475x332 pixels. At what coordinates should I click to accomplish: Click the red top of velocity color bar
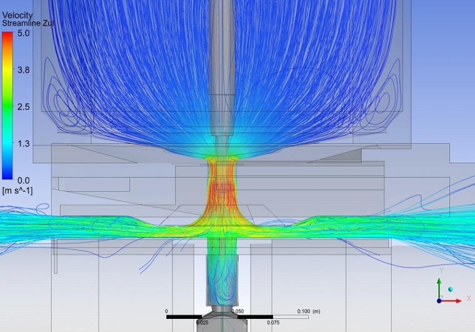pos(7,36)
